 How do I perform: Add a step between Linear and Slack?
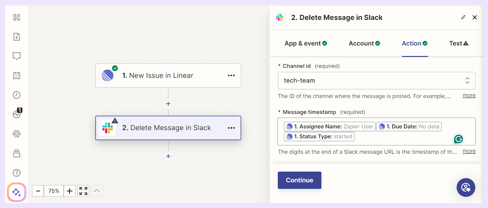168,104
